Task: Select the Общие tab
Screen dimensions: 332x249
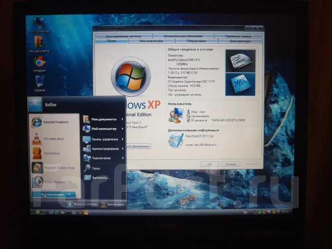Action: point(112,41)
